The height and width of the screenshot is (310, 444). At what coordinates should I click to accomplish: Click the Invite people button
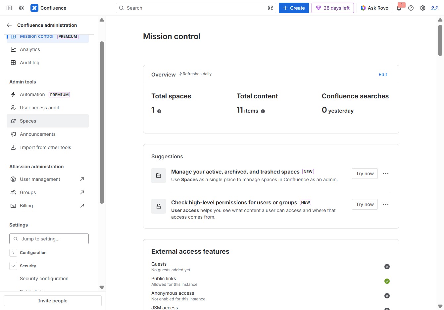(53, 301)
